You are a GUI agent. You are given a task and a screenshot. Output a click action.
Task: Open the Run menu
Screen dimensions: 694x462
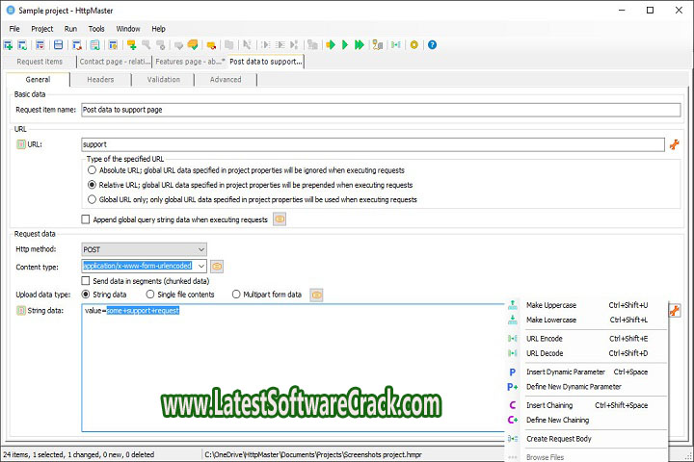point(70,29)
